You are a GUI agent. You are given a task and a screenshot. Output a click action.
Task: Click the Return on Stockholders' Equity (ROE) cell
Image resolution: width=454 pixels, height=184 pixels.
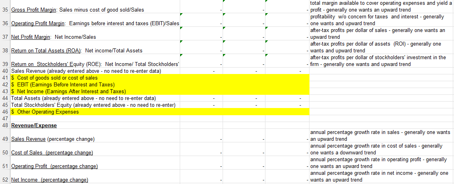[x=95, y=61]
